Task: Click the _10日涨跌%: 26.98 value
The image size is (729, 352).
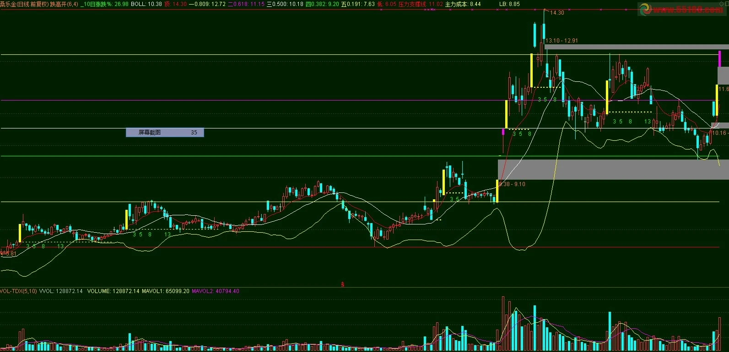Action: (105, 4)
